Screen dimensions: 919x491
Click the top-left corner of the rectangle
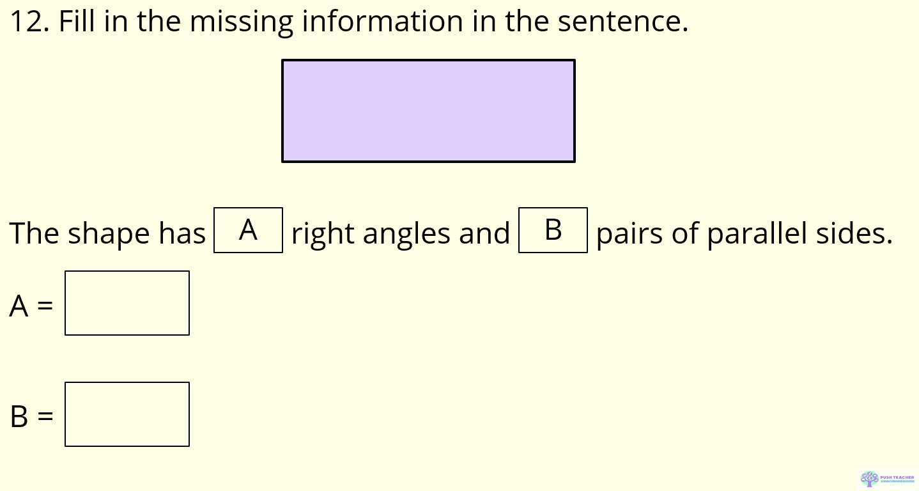[x=282, y=60]
